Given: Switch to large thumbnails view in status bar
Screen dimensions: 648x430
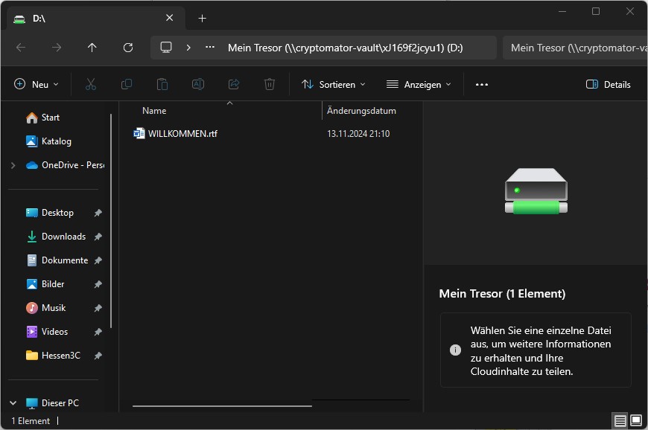Looking at the screenshot, I should [x=636, y=421].
